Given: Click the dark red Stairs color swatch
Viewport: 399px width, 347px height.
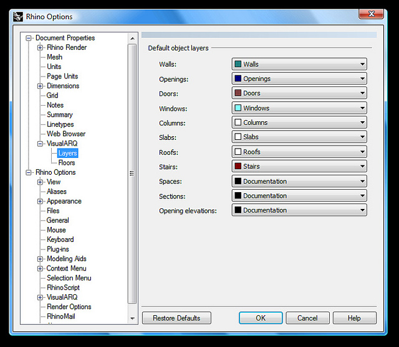Looking at the screenshot, I should (238, 167).
